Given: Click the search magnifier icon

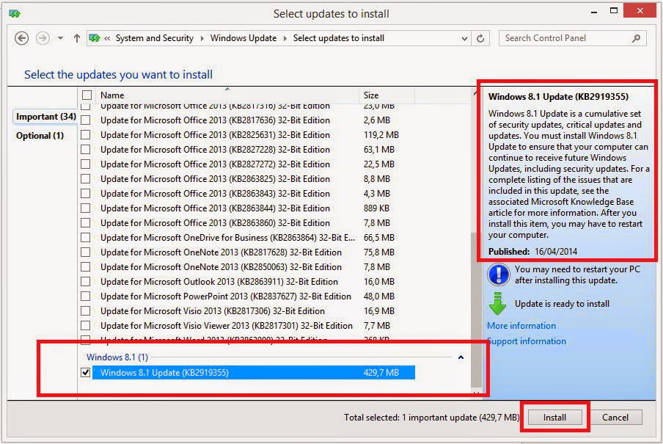Looking at the screenshot, I should point(636,38).
